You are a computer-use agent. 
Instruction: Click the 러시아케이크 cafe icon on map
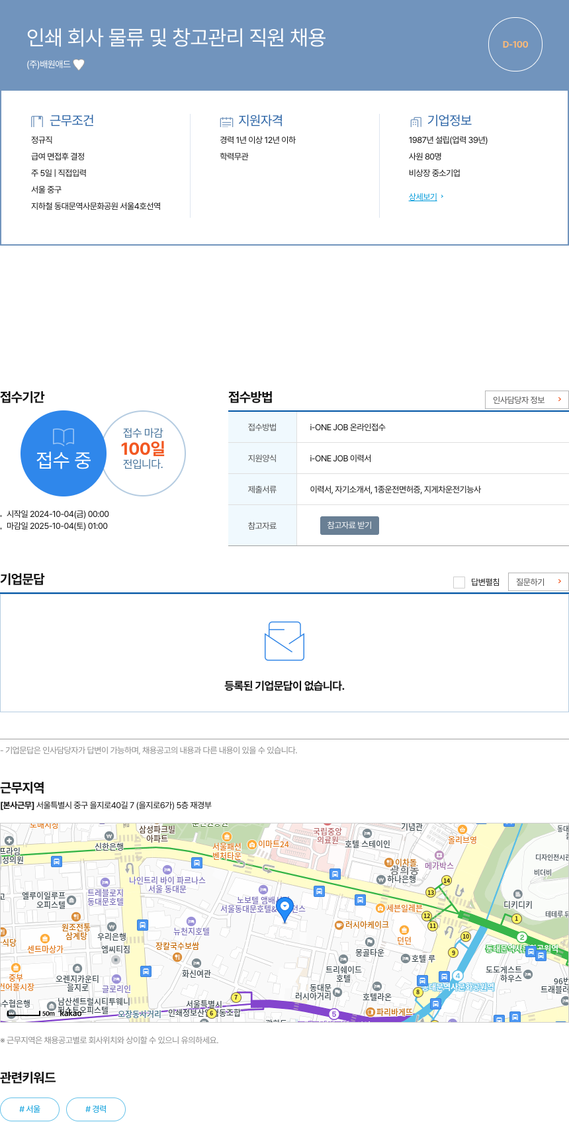339,925
